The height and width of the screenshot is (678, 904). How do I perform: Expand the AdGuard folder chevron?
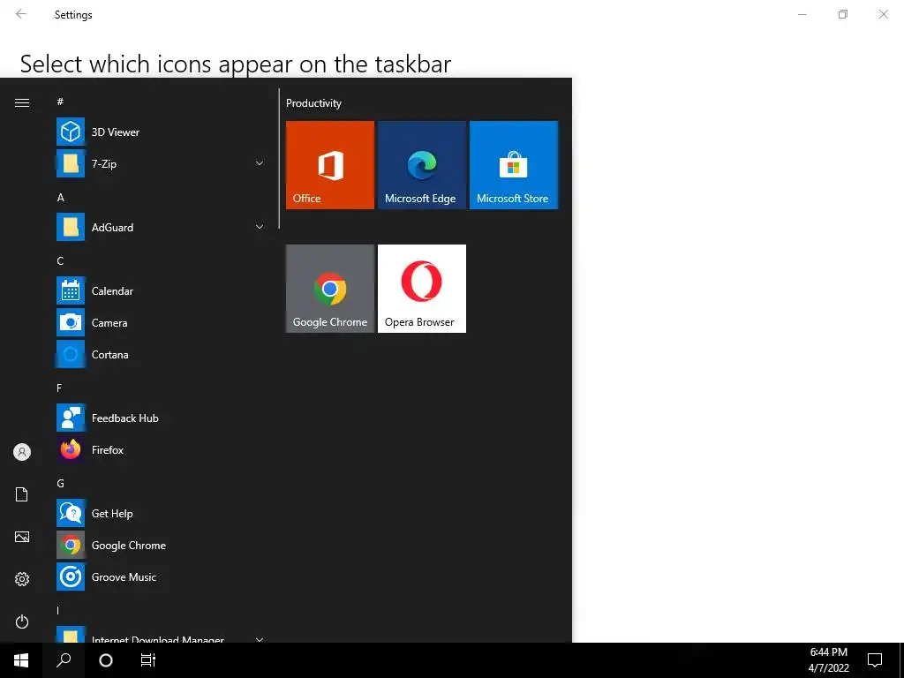tap(260, 227)
